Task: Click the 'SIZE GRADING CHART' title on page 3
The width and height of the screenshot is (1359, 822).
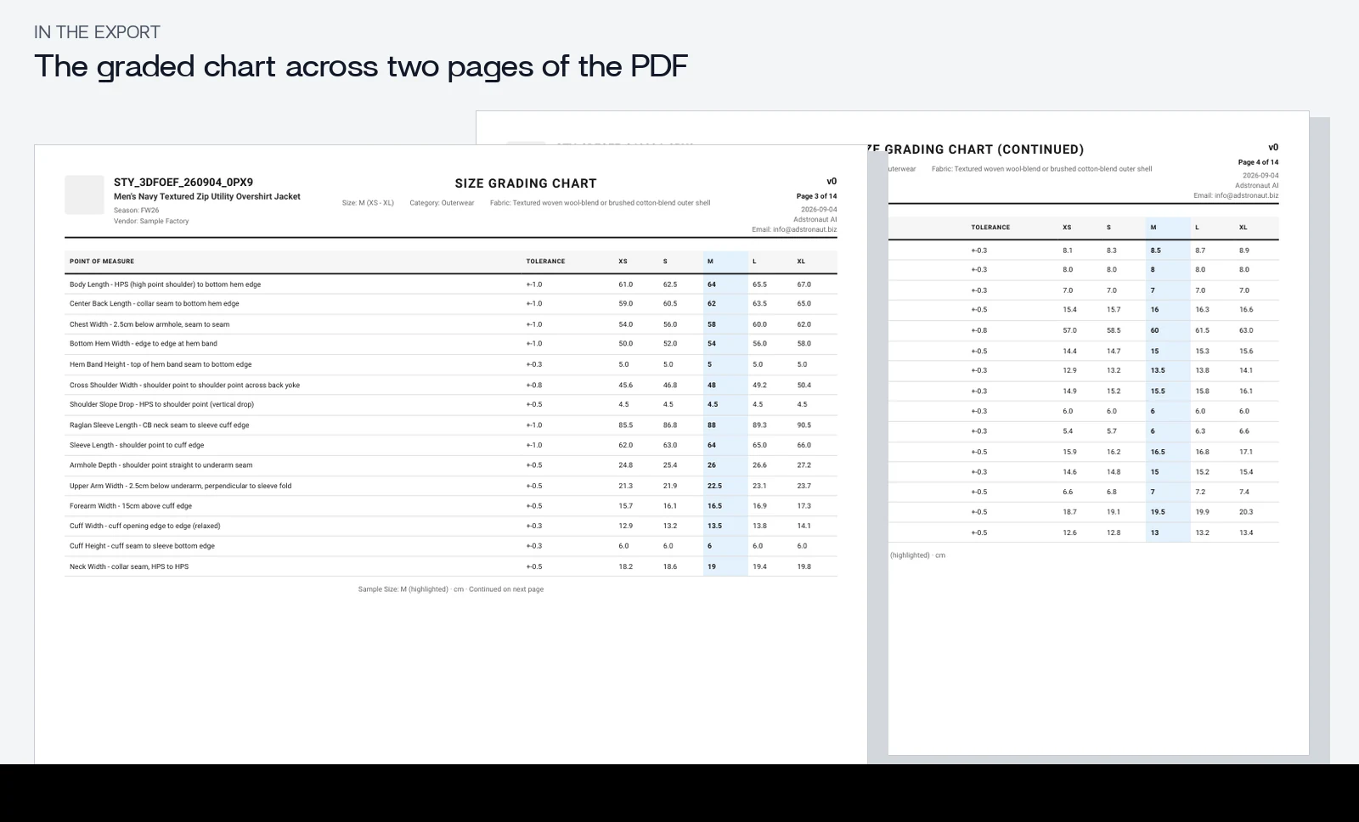Action: click(x=526, y=183)
